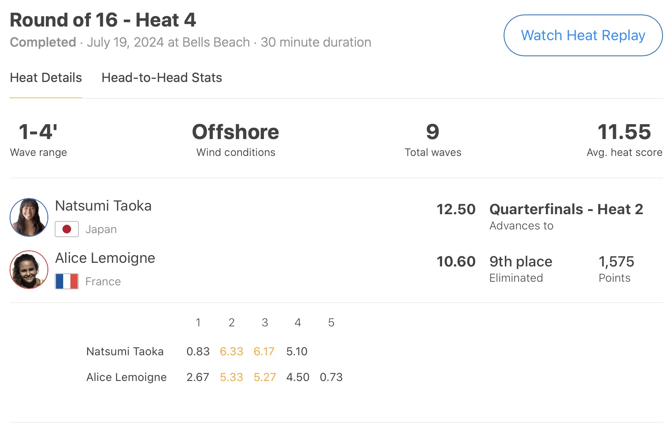Click the 1,575 Points value

[616, 262]
